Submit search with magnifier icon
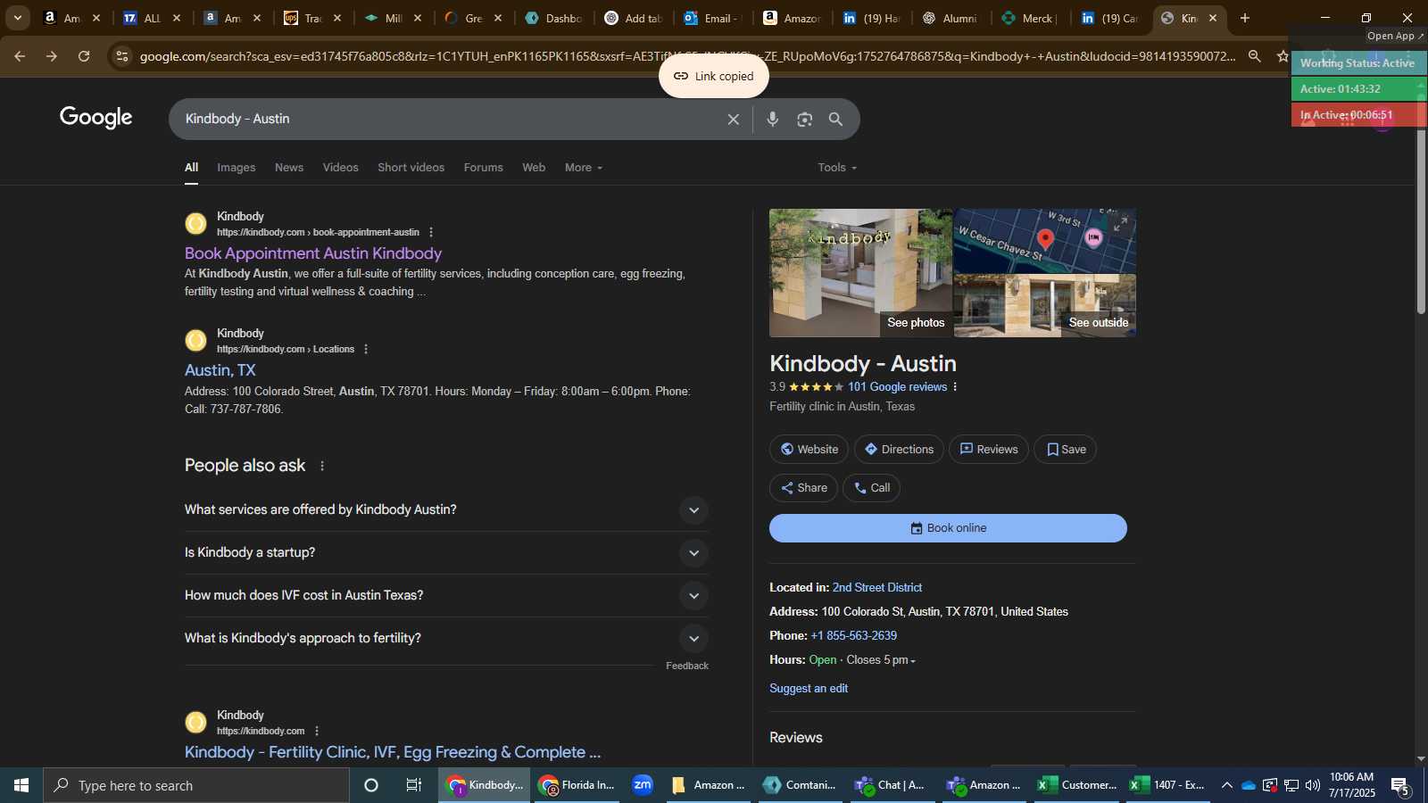The height and width of the screenshot is (803, 1428). click(835, 120)
